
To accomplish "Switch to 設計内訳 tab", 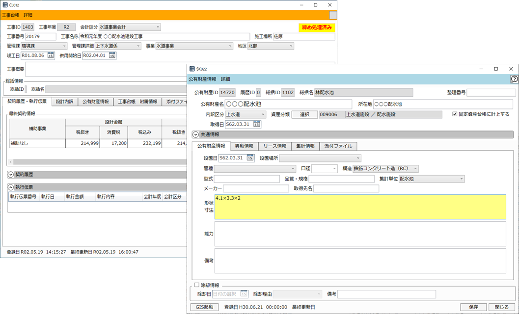I will tap(64, 102).
